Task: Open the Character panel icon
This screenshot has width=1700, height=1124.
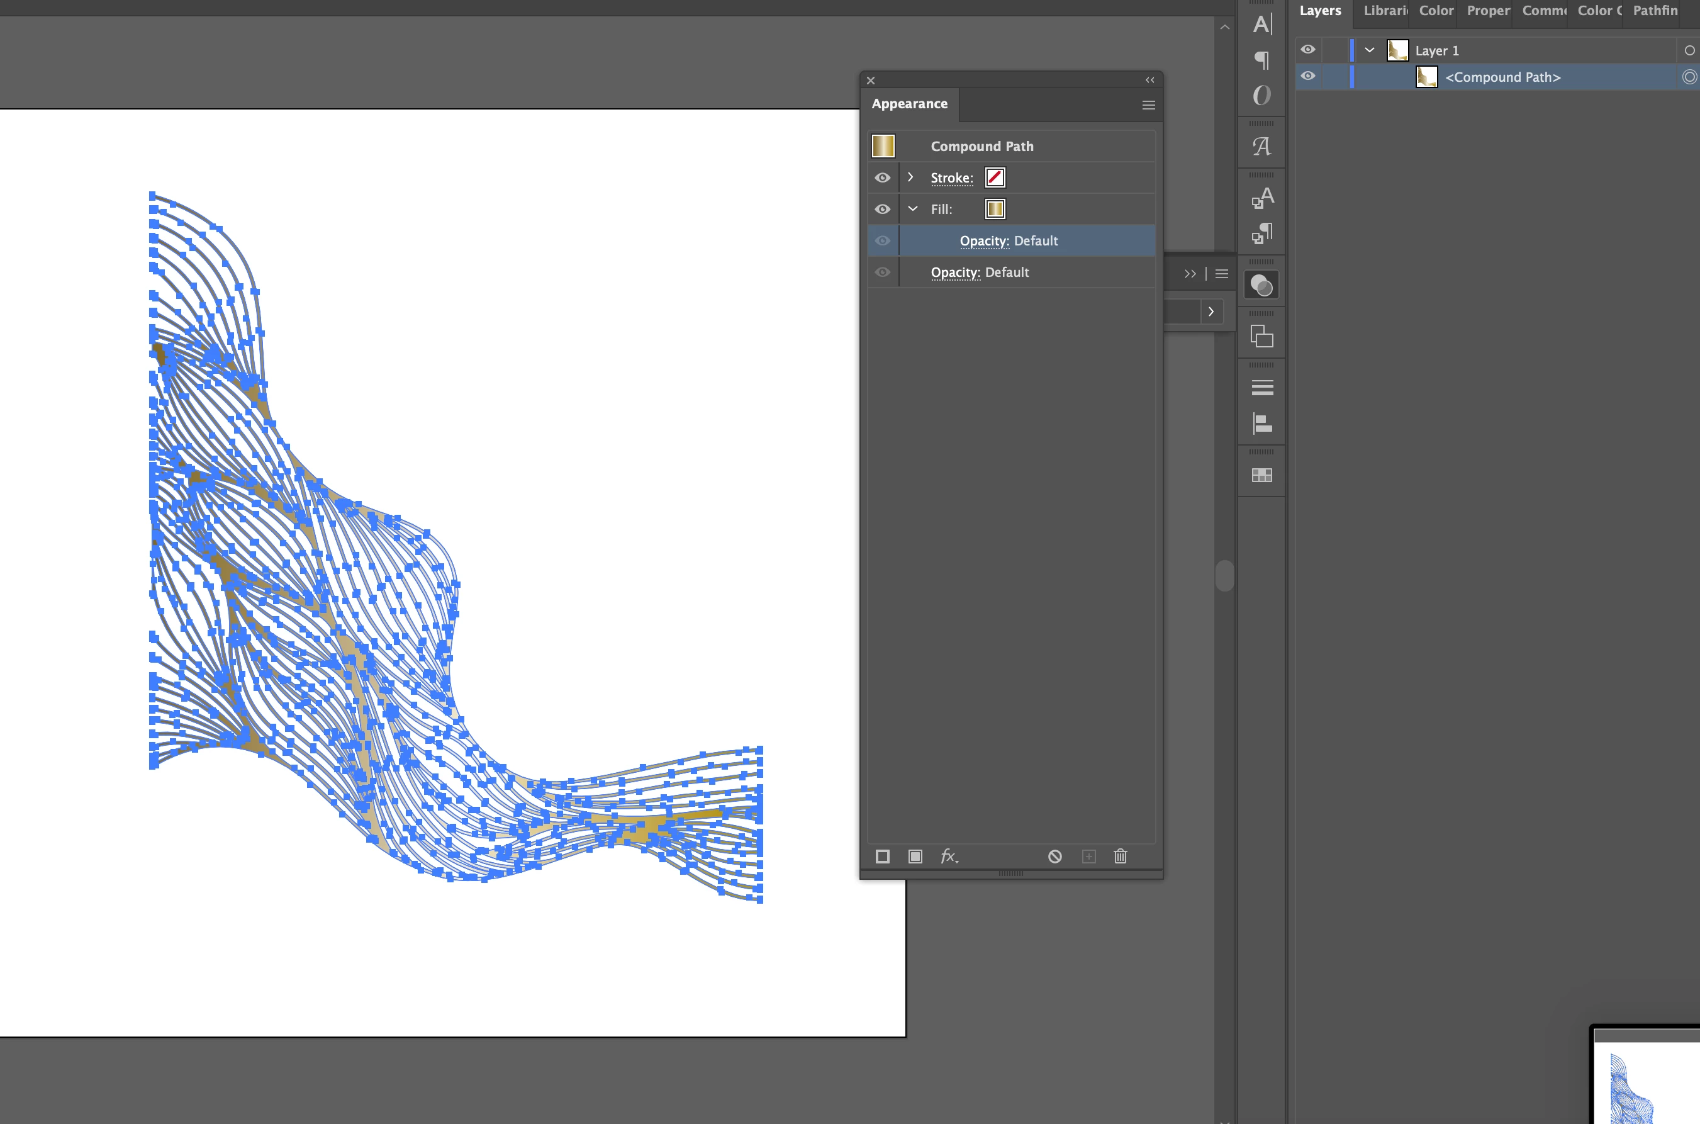Action: point(1262,25)
